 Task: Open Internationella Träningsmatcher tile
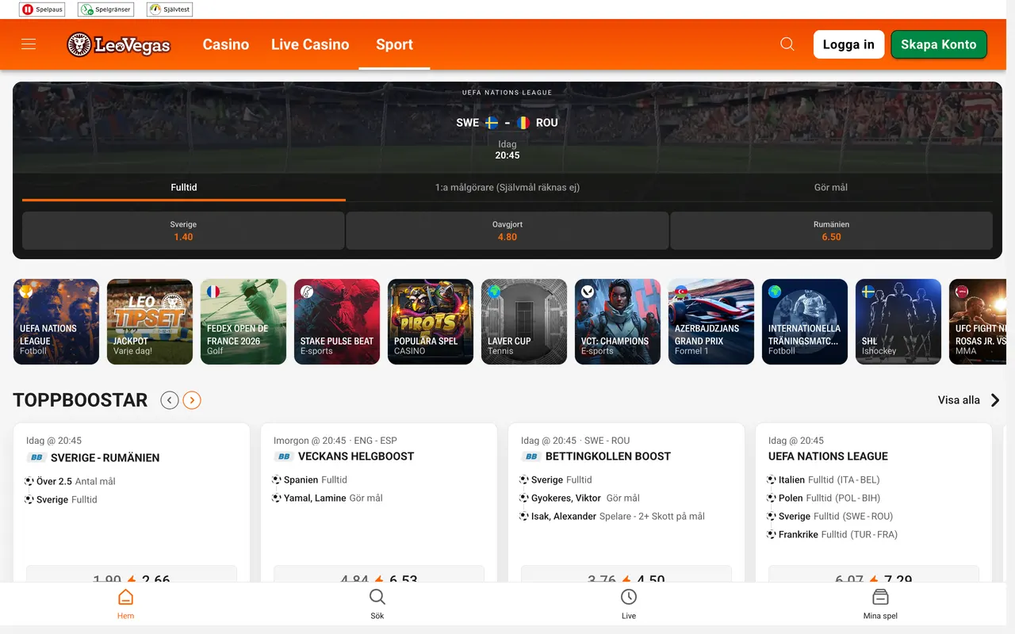pos(805,322)
